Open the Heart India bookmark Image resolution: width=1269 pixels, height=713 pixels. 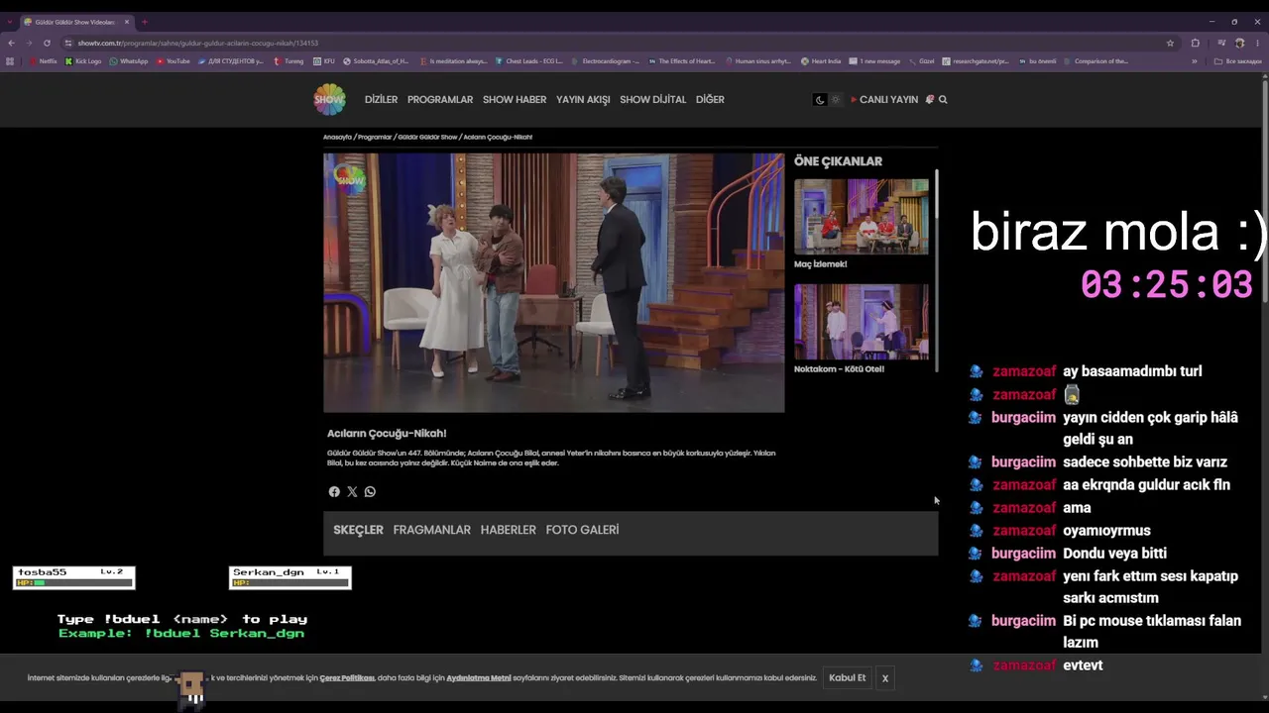tap(821, 61)
